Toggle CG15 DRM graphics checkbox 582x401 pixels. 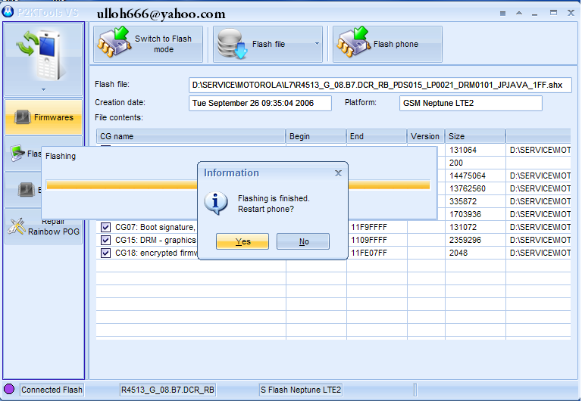106,240
